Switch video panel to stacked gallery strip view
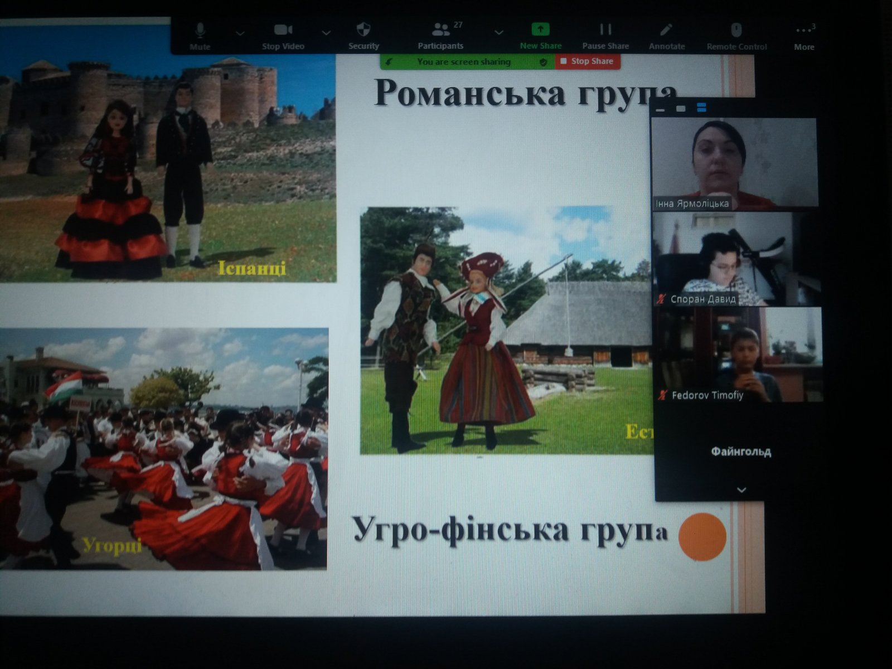The height and width of the screenshot is (669, 892). 702,108
